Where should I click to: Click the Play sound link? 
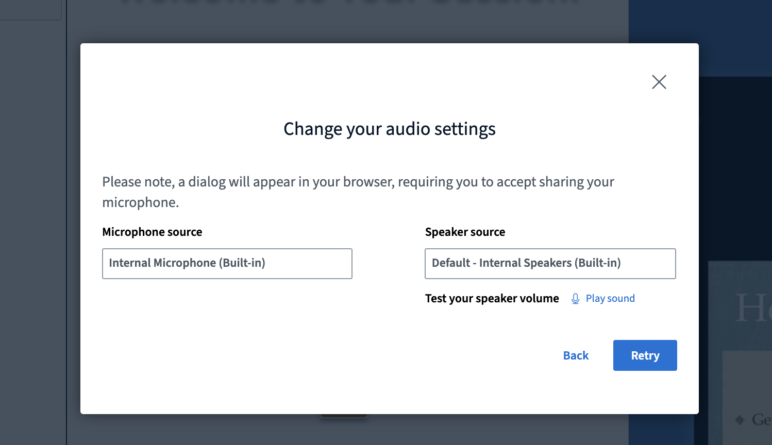[x=610, y=299]
